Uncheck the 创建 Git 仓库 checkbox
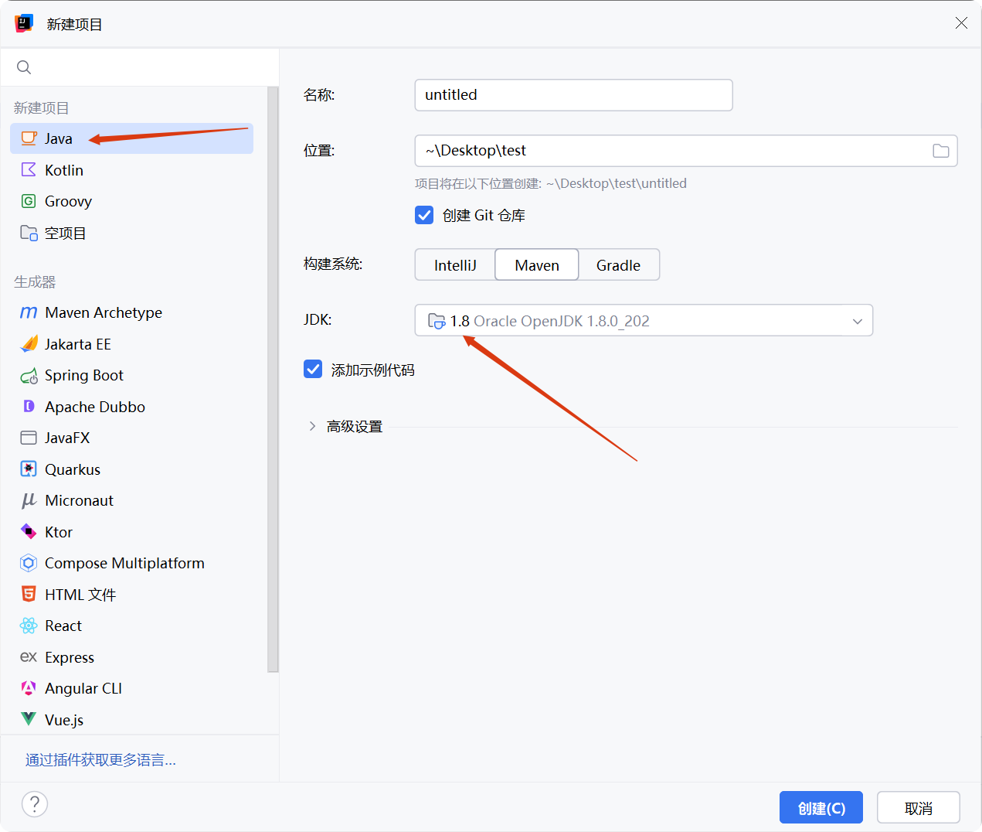This screenshot has width=982, height=832. (x=424, y=215)
